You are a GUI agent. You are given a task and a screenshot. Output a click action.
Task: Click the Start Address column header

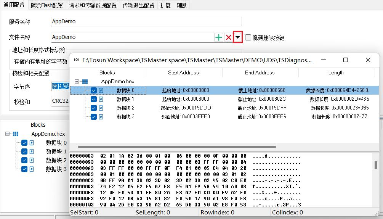coord(183,72)
